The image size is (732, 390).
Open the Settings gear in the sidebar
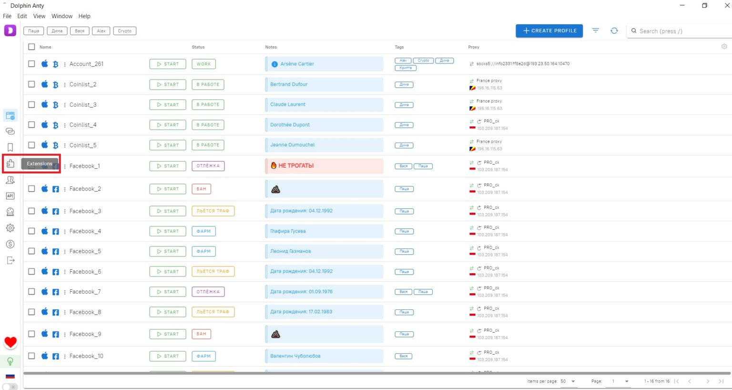point(10,228)
